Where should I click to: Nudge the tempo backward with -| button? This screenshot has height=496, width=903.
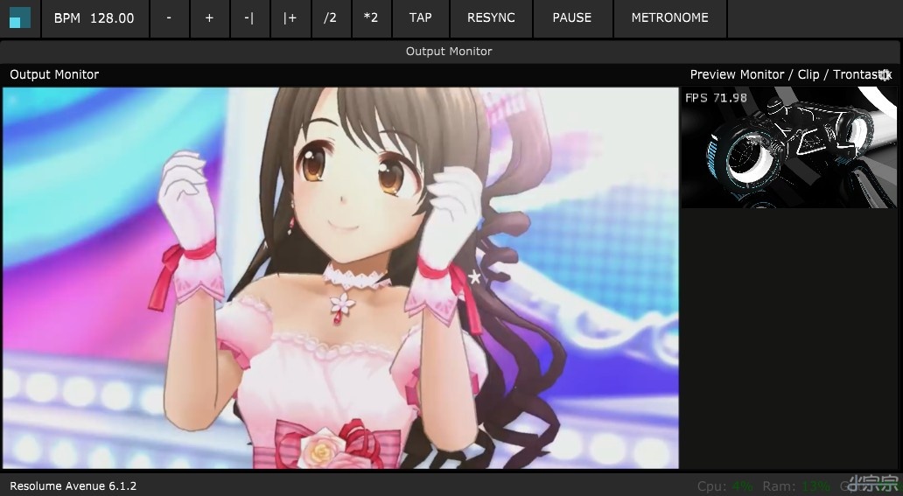click(249, 17)
